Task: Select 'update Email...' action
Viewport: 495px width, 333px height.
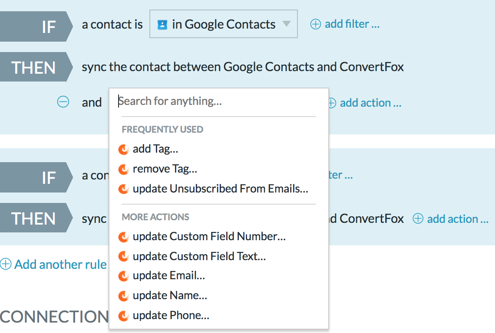Action: click(x=169, y=276)
